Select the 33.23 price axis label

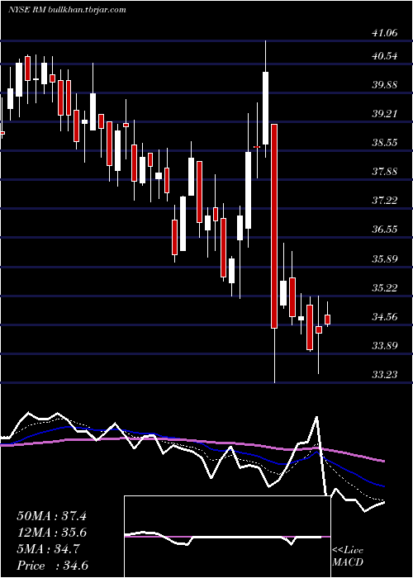click(x=384, y=375)
